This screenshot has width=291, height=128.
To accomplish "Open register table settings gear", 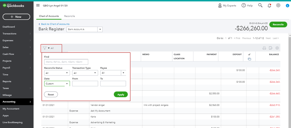I will pyautogui.click(x=277, y=48).
